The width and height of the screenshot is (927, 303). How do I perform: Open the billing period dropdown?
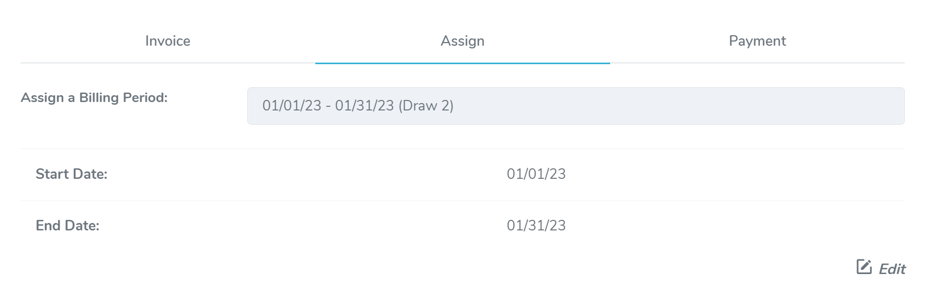click(575, 106)
